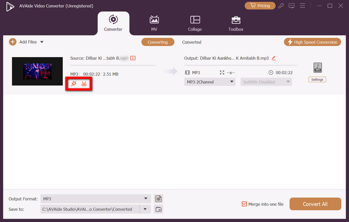Toggle Merge into one file checkbox
This screenshot has height=222, width=349.
pyautogui.click(x=244, y=204)
